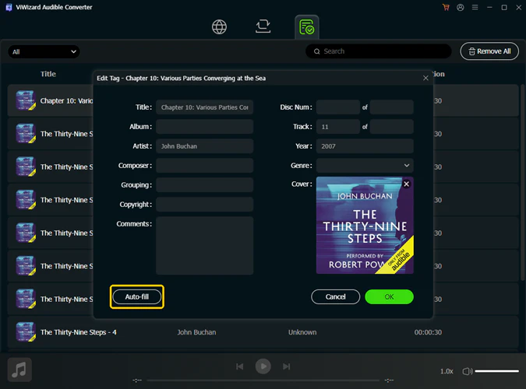This screenshot has height=389, width=526.
Task: Click the ViWizard app logo icon
Action: pos(9,7)
